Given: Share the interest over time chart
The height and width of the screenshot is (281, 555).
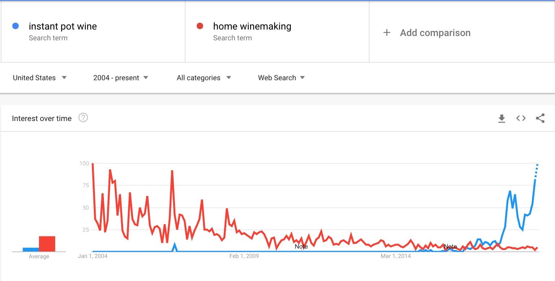Looking at the screenshot, I should [540, 118].
